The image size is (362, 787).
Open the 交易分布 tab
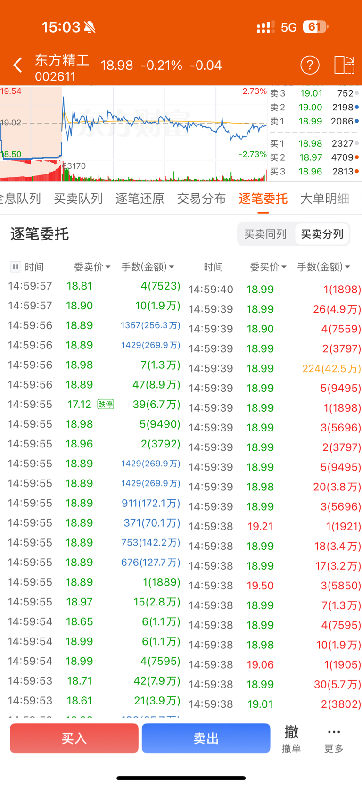pyautogui.click(x=202, y=199)
